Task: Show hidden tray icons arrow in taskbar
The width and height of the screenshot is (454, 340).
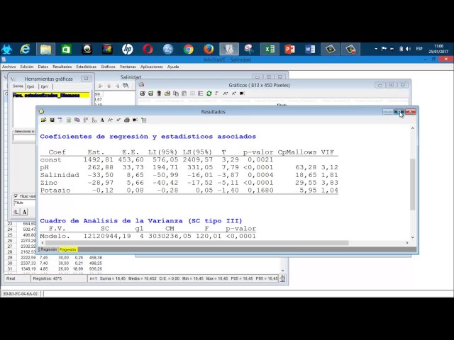Action: click(x=376, y=49)
